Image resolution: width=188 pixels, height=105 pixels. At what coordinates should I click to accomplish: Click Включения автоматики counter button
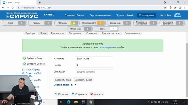(172, 23)
